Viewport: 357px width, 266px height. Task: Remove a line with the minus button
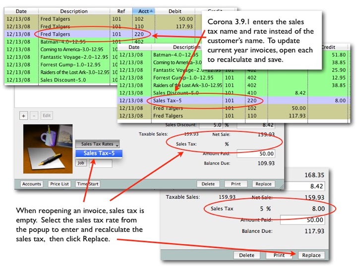(34, 116)
